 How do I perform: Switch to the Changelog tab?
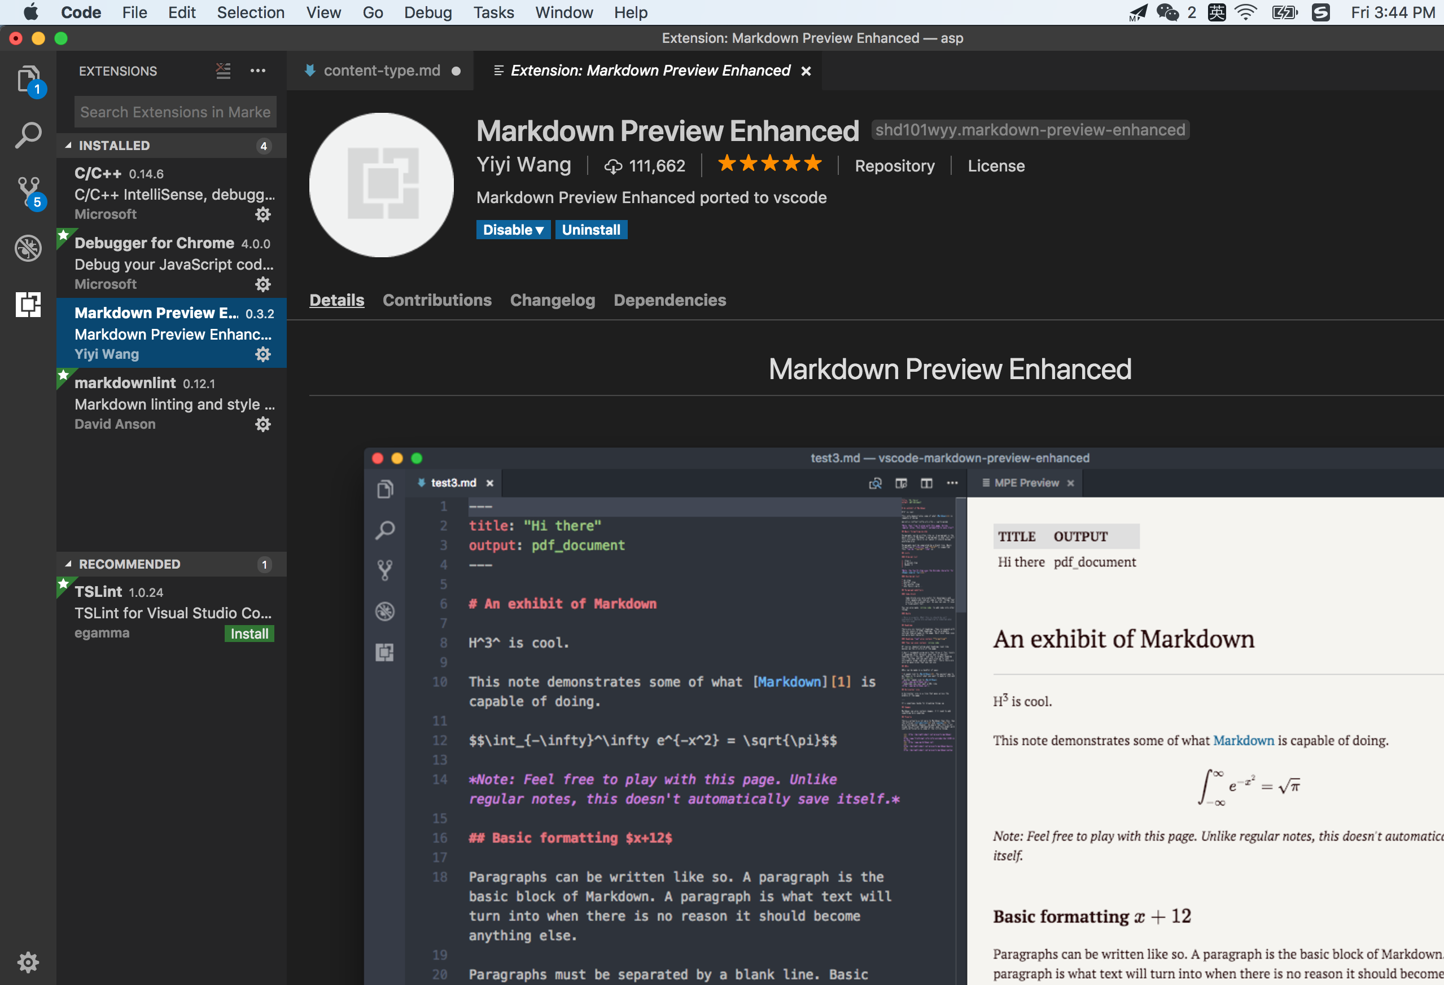tap(553, 300)
